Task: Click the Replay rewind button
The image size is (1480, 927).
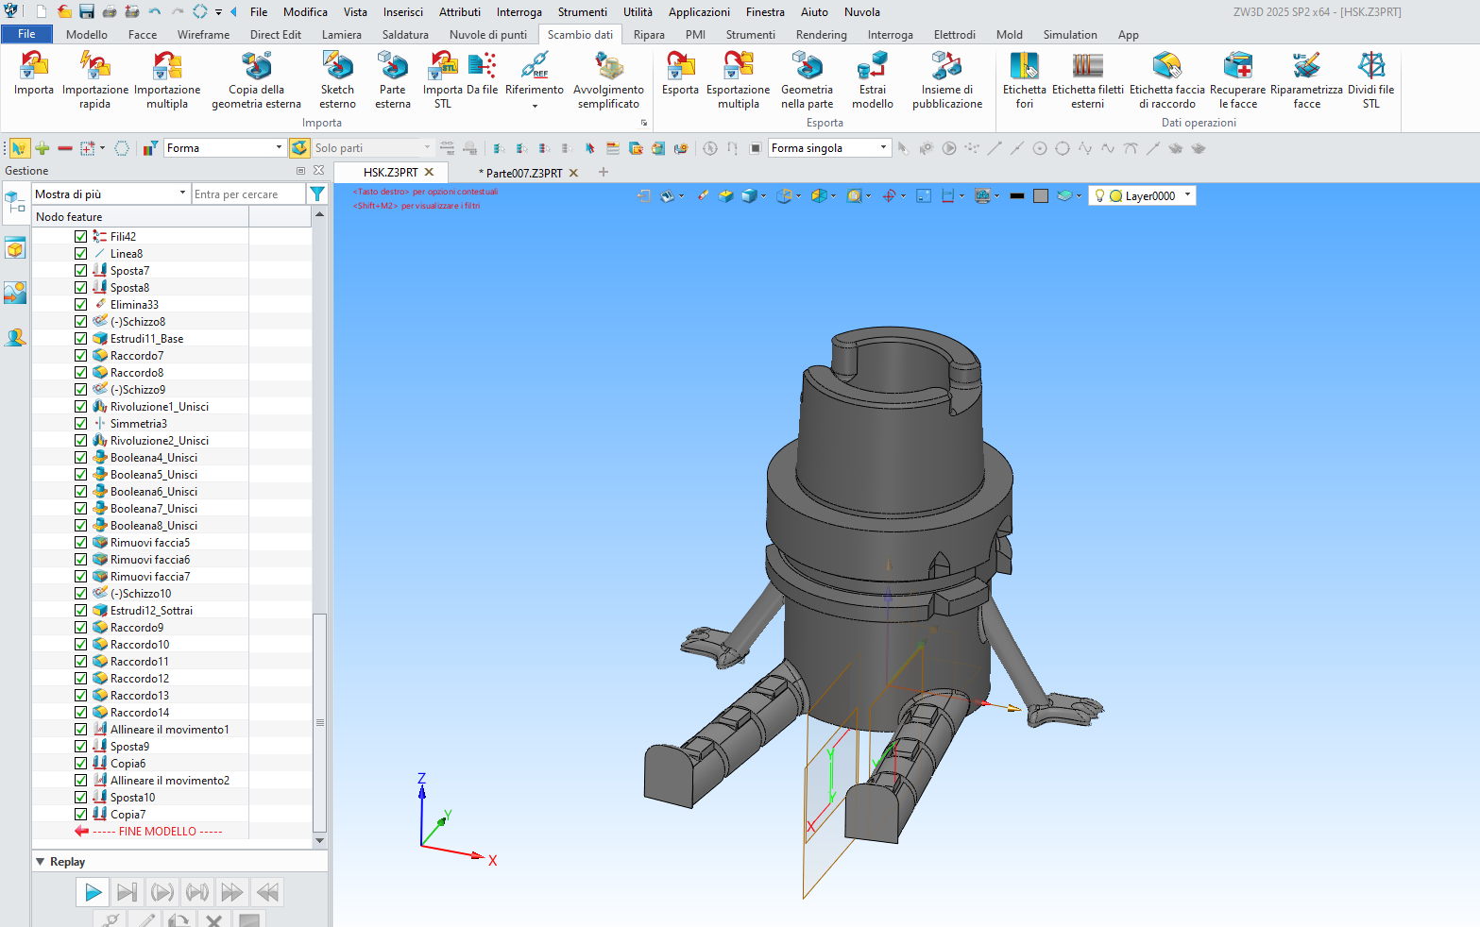Action: click(x=267, y=892)
